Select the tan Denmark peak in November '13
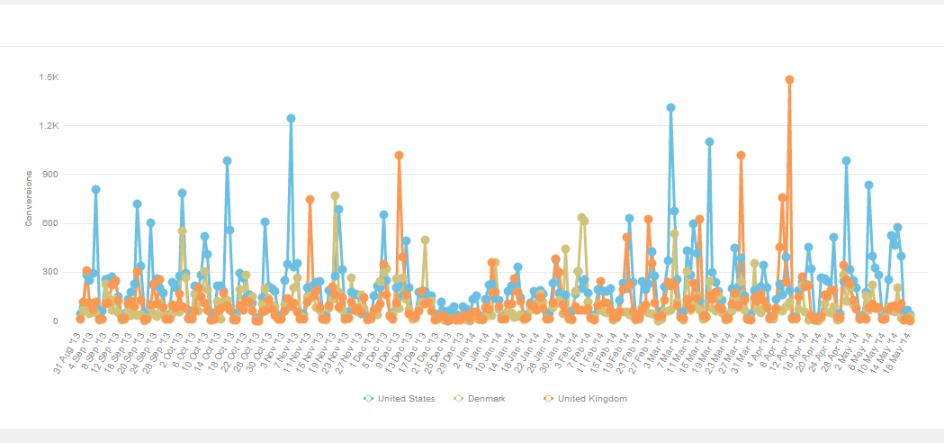Image resolution: width=944 pixels, height=443 pixels. (335, 195)
